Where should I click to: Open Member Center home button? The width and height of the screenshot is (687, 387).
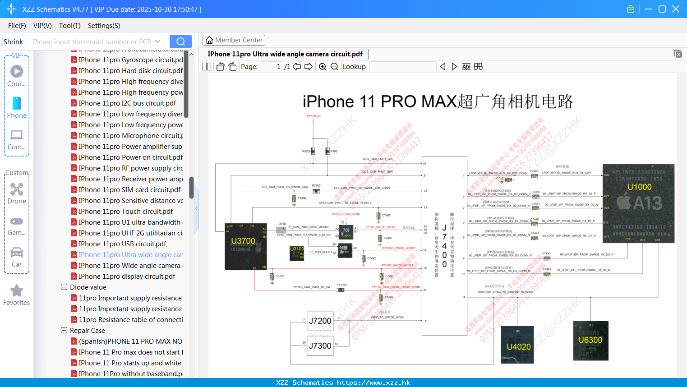click(234, 40)
